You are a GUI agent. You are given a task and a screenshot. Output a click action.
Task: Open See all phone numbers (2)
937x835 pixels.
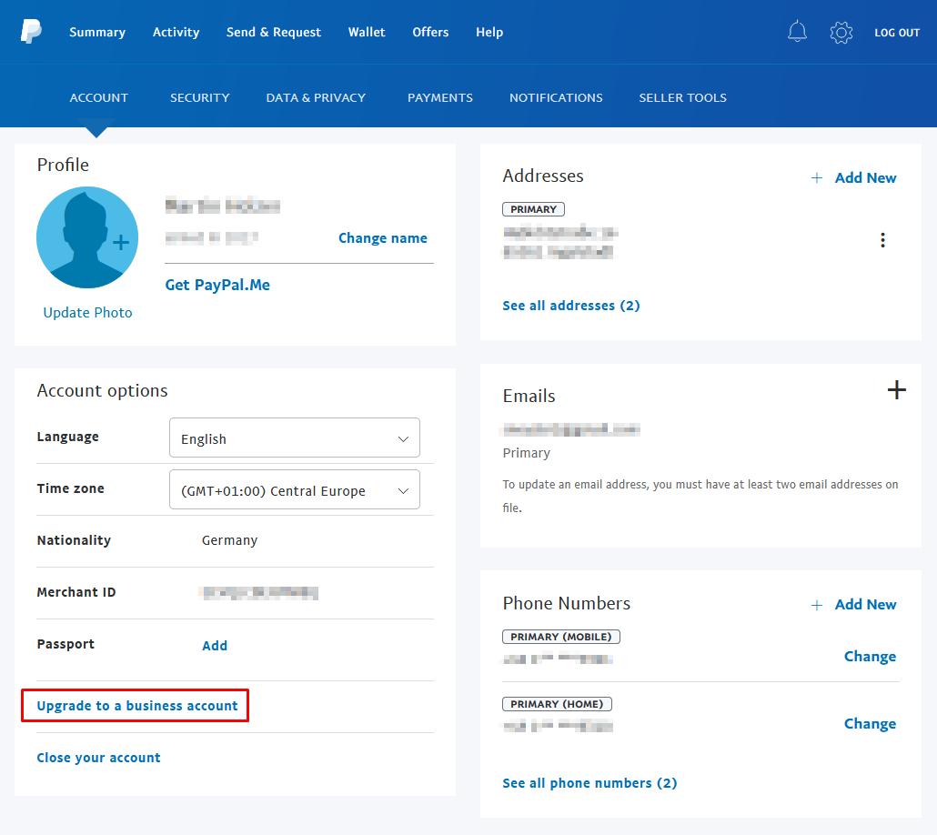coord(589,783)
